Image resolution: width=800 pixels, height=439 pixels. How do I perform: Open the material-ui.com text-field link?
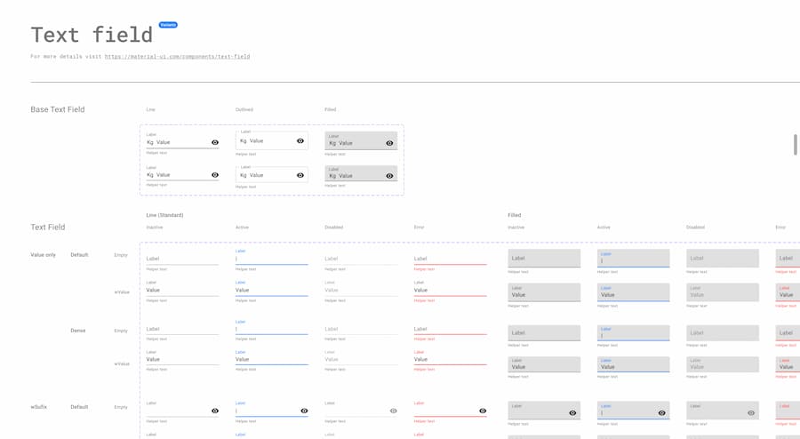click(177, 57)
